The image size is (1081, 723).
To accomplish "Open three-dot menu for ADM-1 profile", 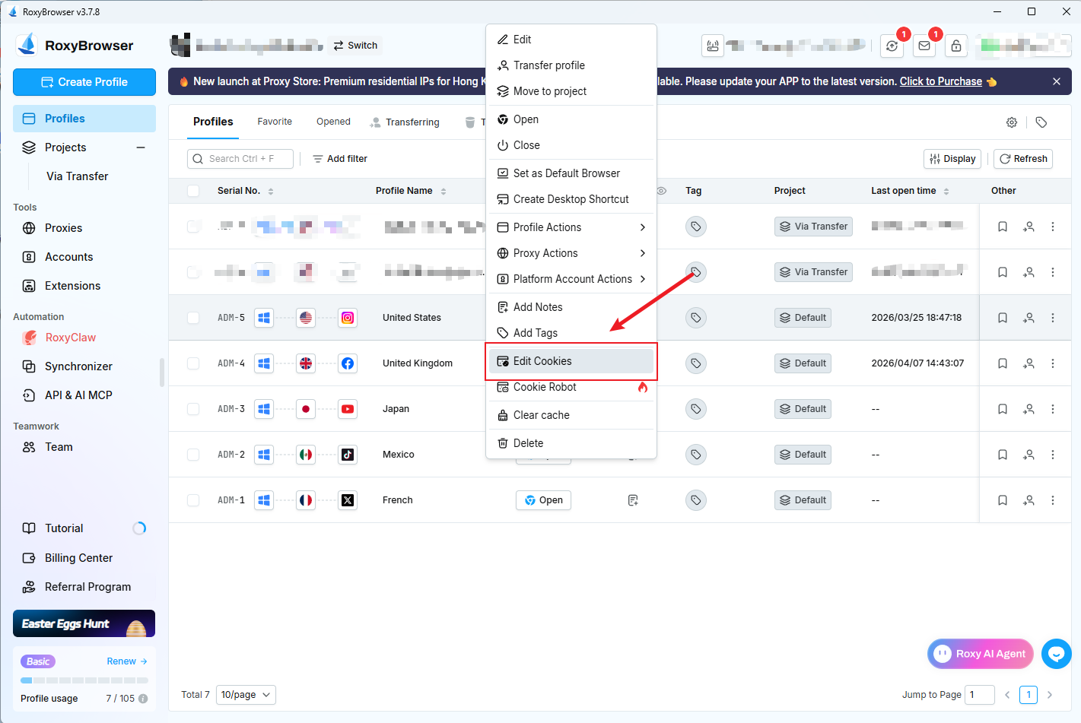I will click(1053, 500).
